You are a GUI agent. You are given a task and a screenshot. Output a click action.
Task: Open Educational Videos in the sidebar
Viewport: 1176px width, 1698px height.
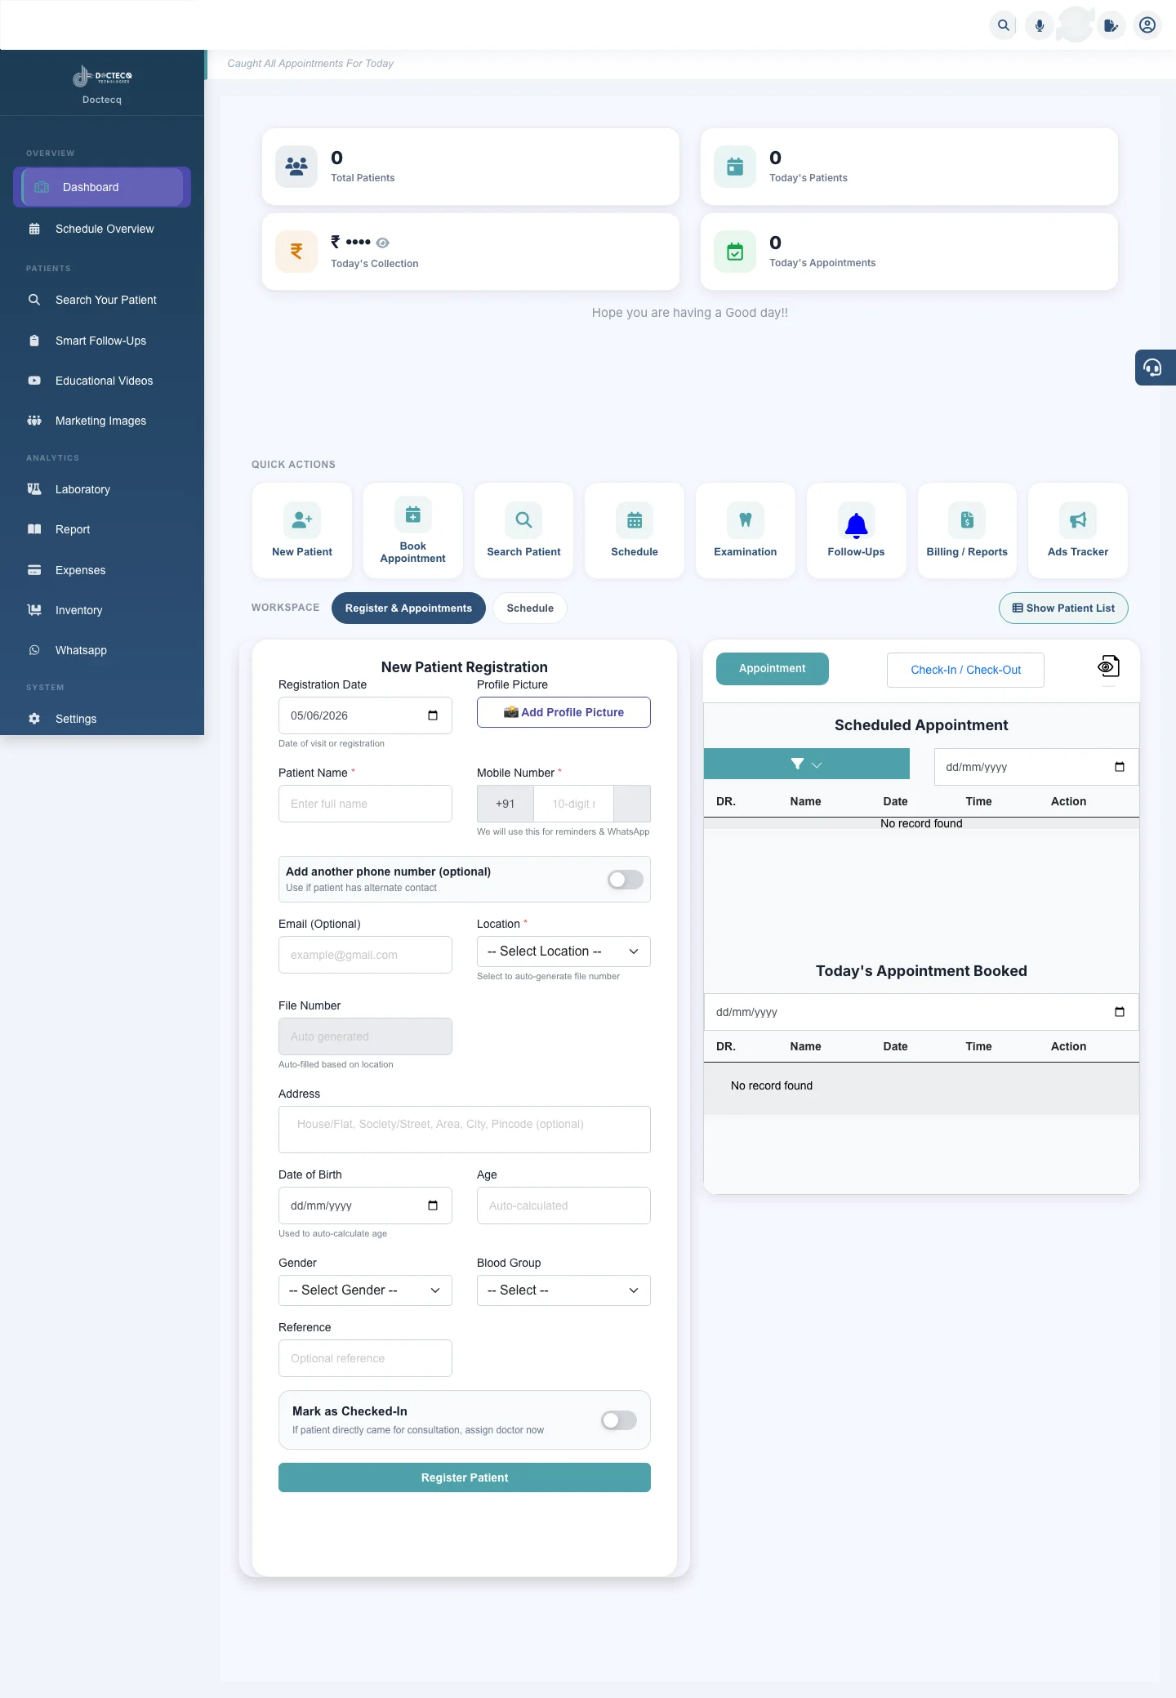pyautogui.click(x=102, y=381)
